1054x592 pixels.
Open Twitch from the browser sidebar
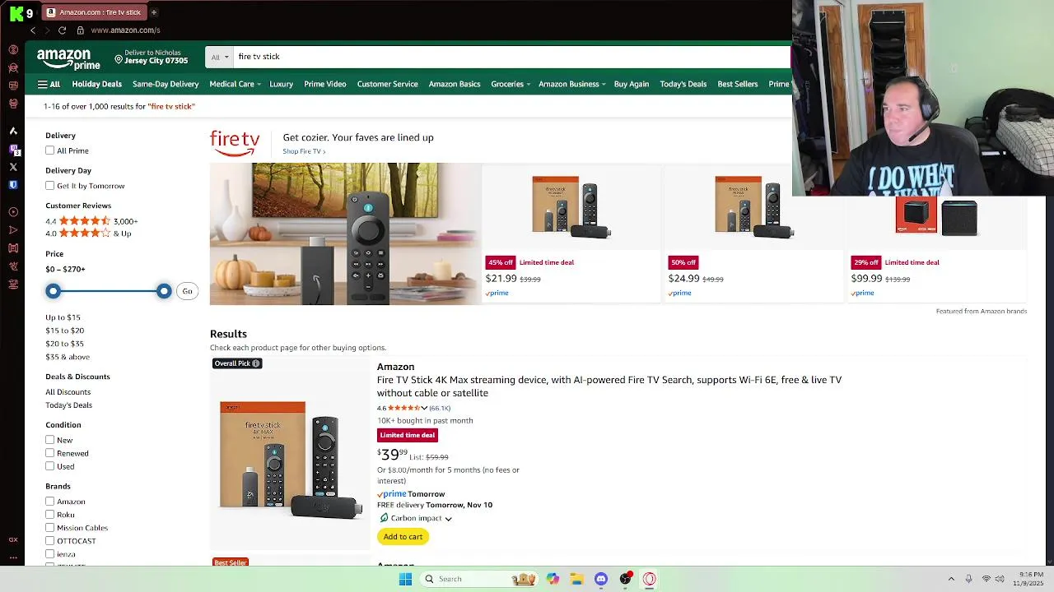(x=13, y=149)
